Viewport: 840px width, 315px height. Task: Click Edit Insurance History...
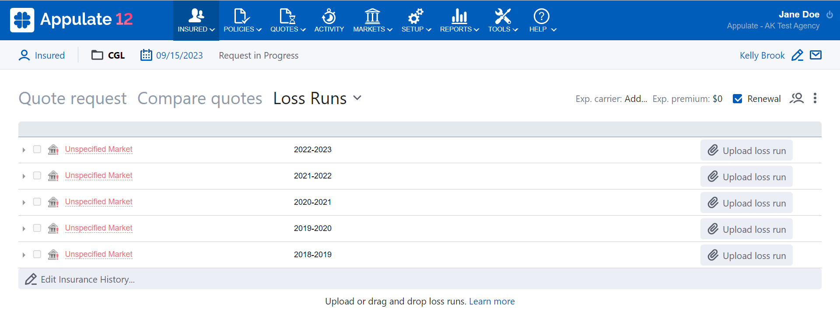pos(80,279)
